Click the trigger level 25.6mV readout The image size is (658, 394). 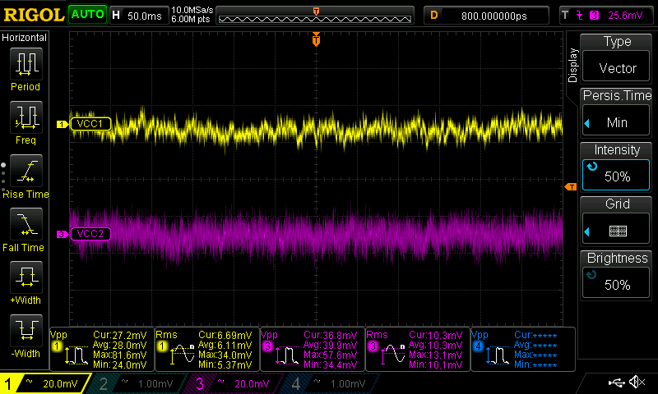(x=625, y=16)
